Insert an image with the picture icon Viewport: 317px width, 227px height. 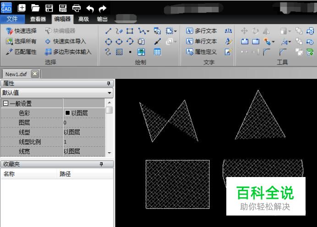point(141,52)
